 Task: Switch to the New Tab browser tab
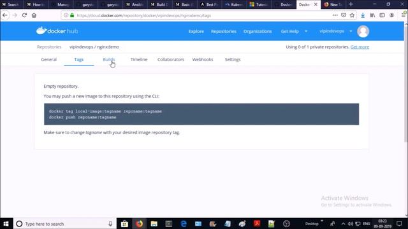(333, 4)
